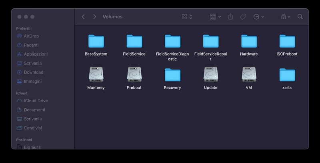Viewport: 320px width, 163px height.
Task: Click the Share toolbar icon
Action: click(x=230, y=17)
